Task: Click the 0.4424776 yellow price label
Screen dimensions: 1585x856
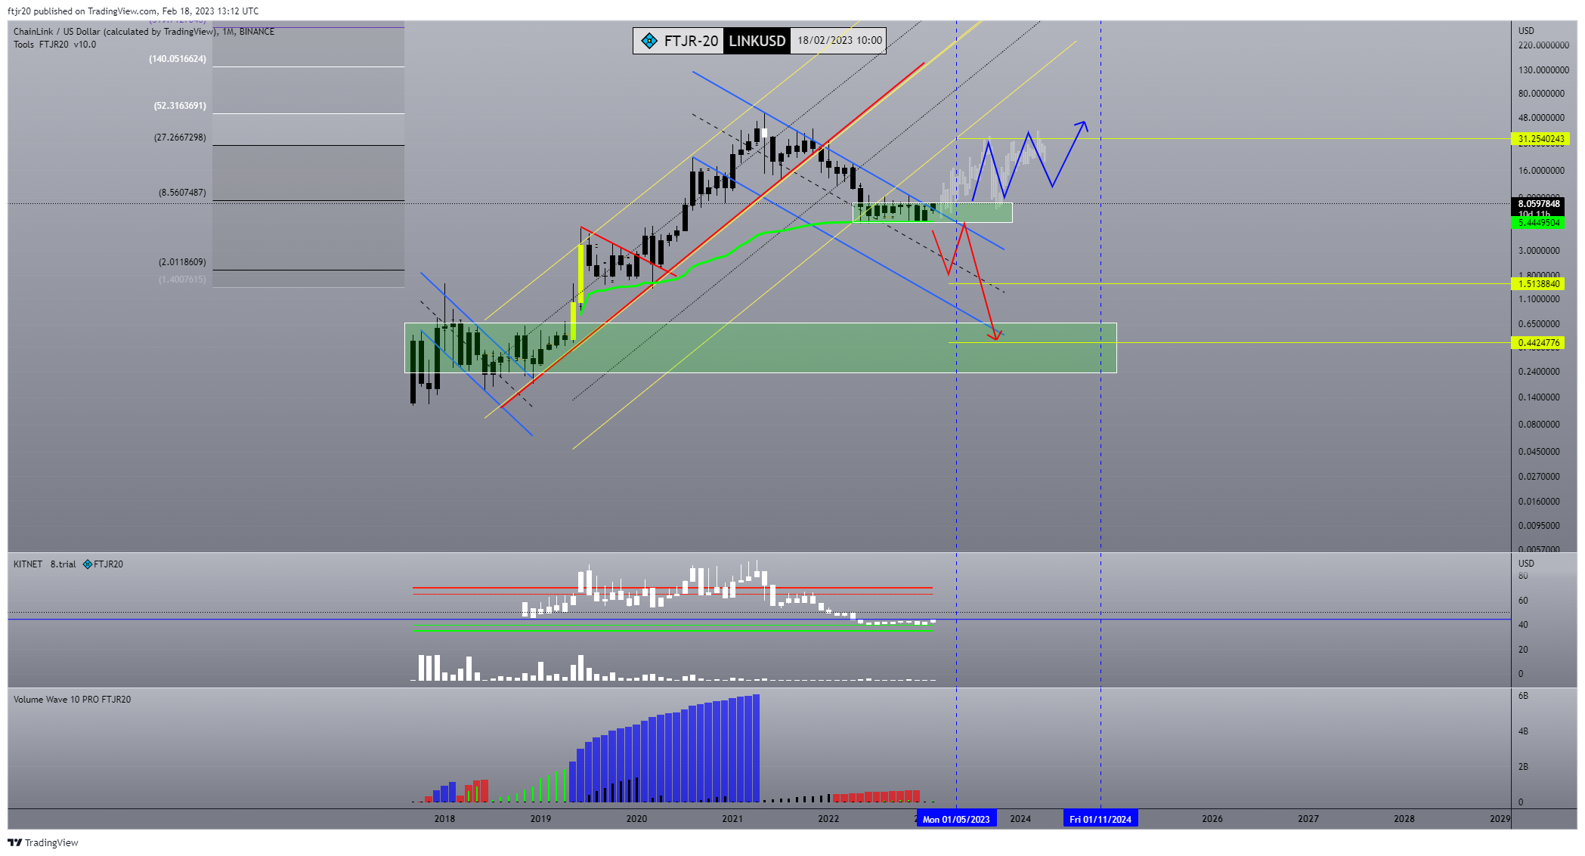Action: click(x=1539, y=343)
